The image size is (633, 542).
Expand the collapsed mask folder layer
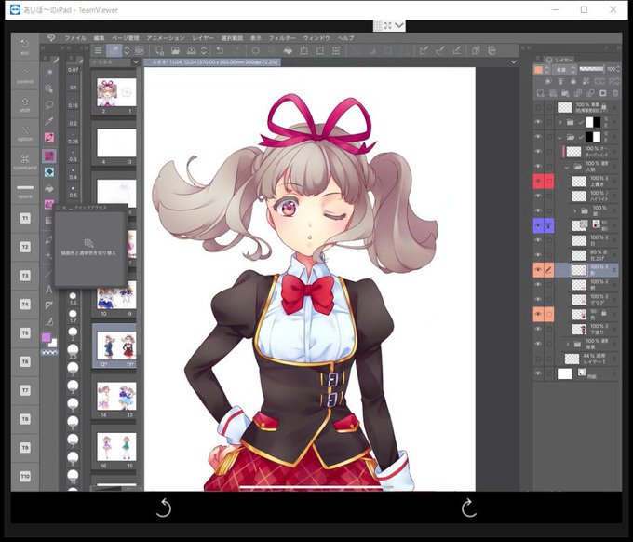click(560, 122)
